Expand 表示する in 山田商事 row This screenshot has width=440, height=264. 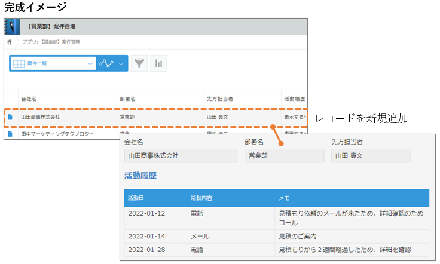(x=294, y=117)
